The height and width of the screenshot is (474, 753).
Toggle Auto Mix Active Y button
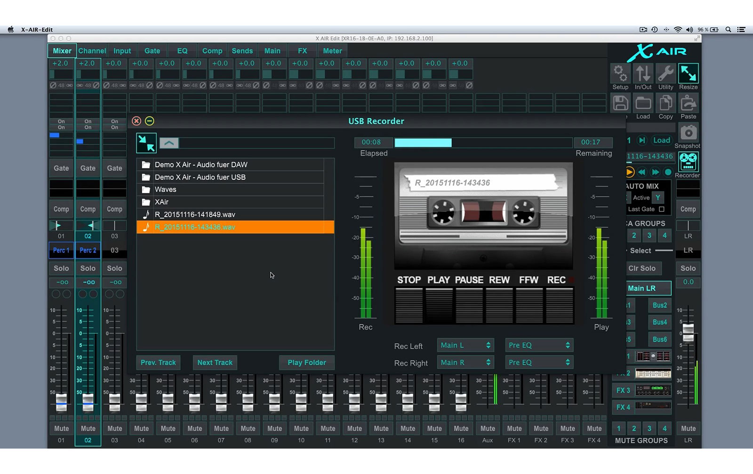(x=658, y=198)
